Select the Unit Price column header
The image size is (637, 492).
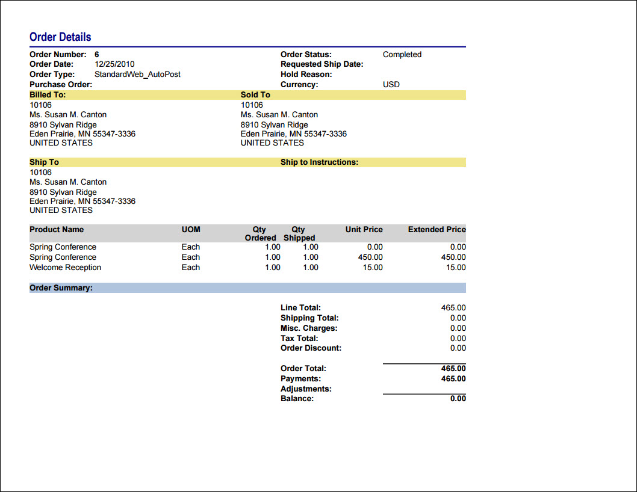click(x=364, y=229)
